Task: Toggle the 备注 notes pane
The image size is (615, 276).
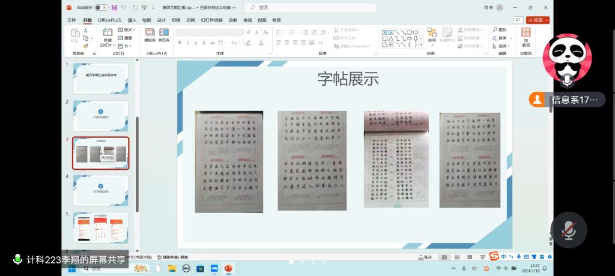Action: click(x=425, y=257)
